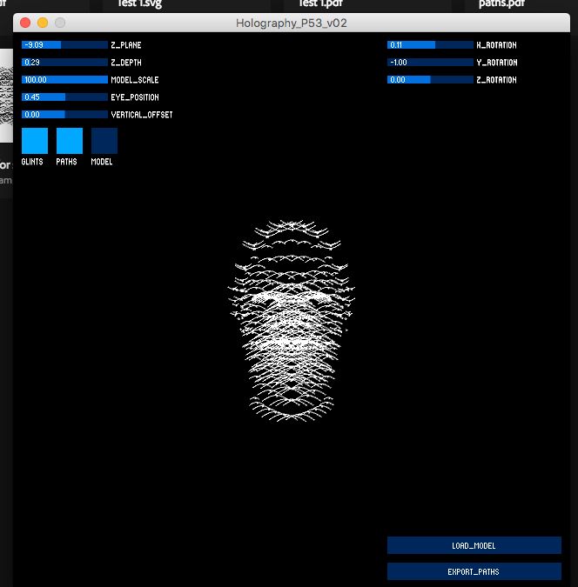Click the file thumbnail behind the window's left edge
This screenshot has height=587, width=578.
click(x=6, y=96)
